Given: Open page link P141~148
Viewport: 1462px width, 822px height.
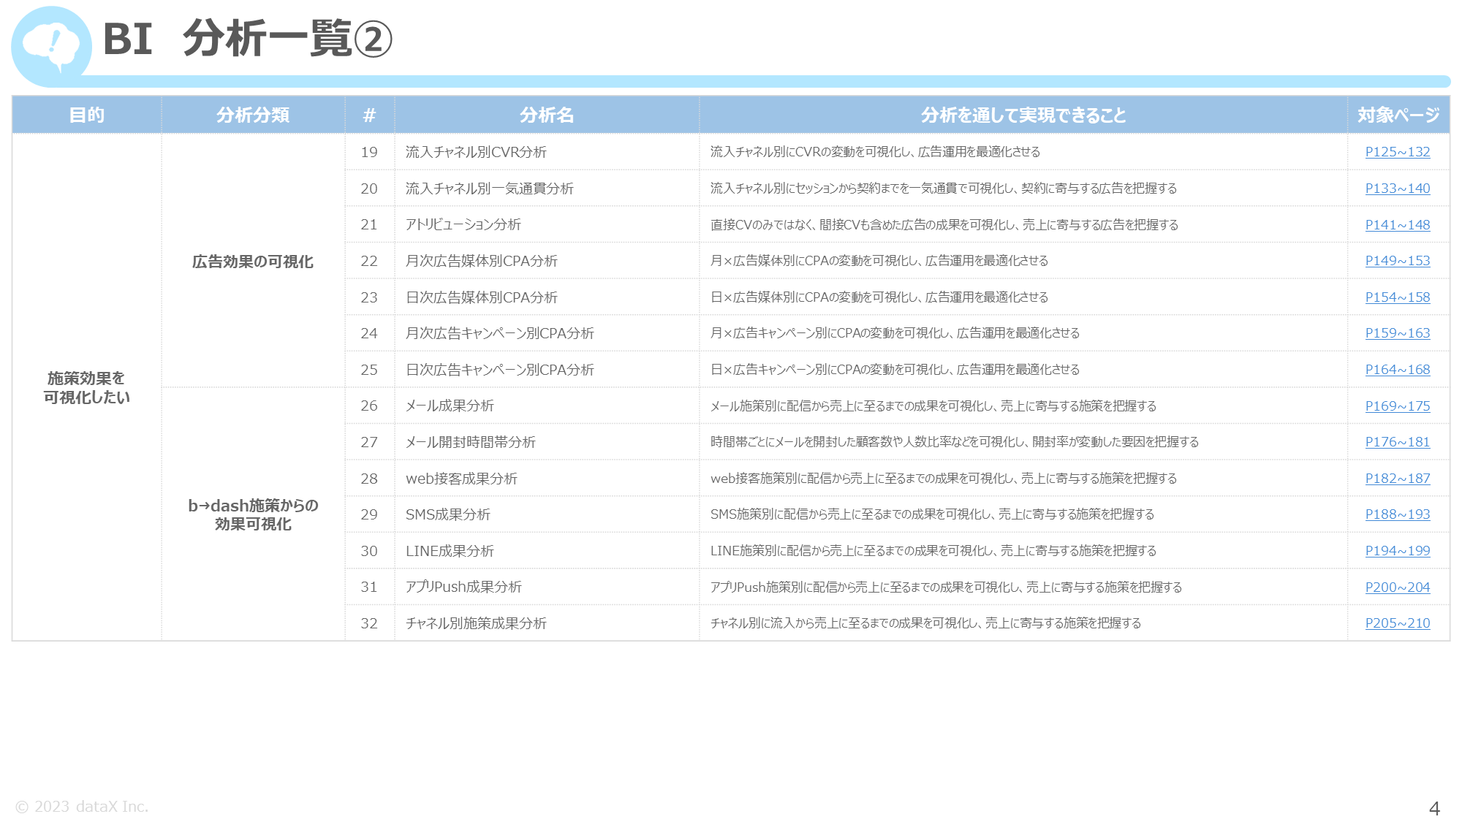Looking at the screenshot, I should coord(1397,225).
